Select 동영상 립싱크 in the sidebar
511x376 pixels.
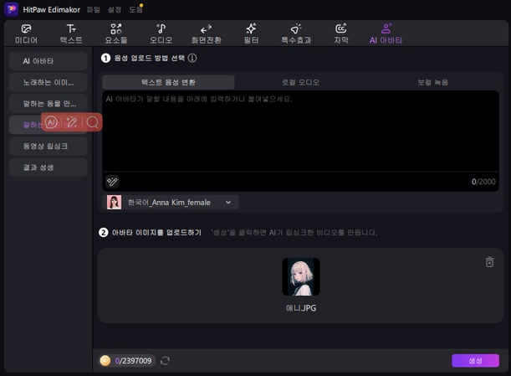pos(49,146)
